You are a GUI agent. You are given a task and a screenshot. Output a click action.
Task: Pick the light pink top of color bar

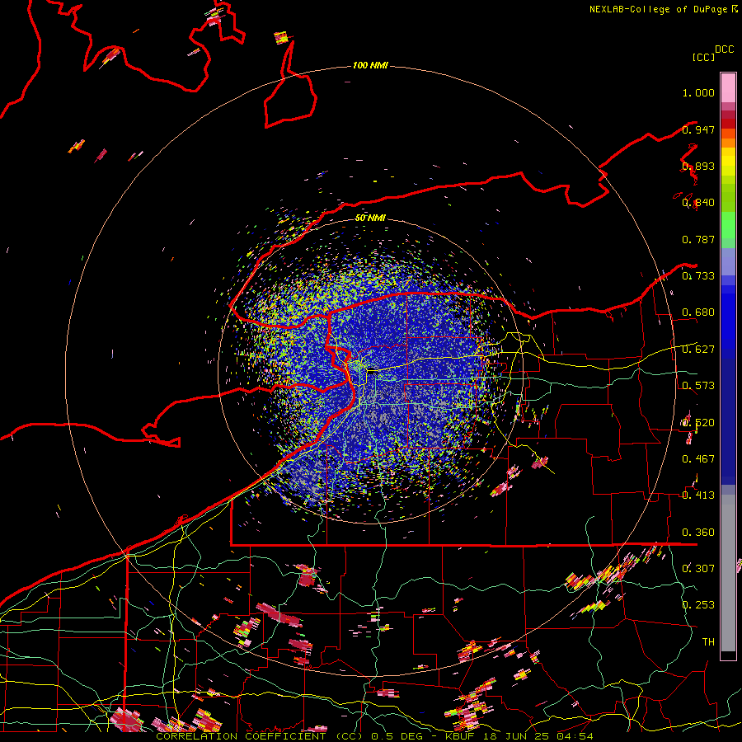728,88
